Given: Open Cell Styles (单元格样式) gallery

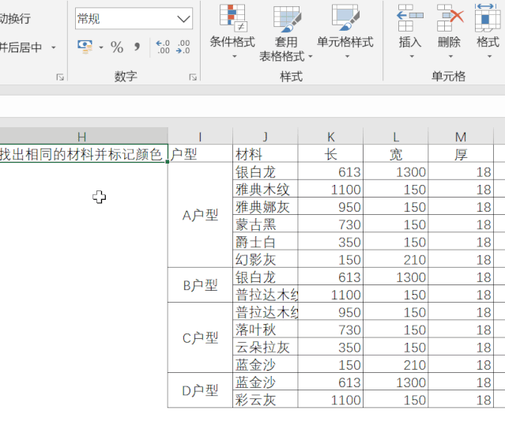Looking at the screenshot, I should coord(345,32).
